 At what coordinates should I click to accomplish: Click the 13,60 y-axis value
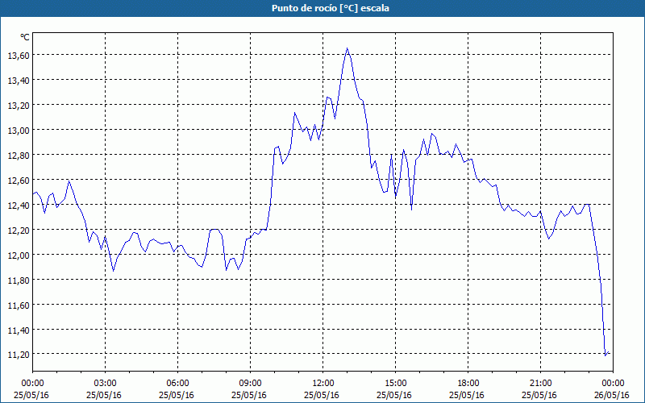tap(18, 55)
